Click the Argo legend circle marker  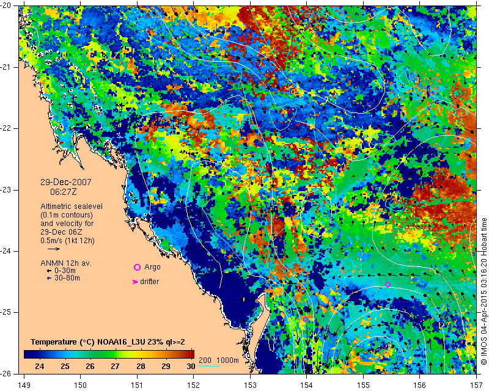(x=137, y=267)
